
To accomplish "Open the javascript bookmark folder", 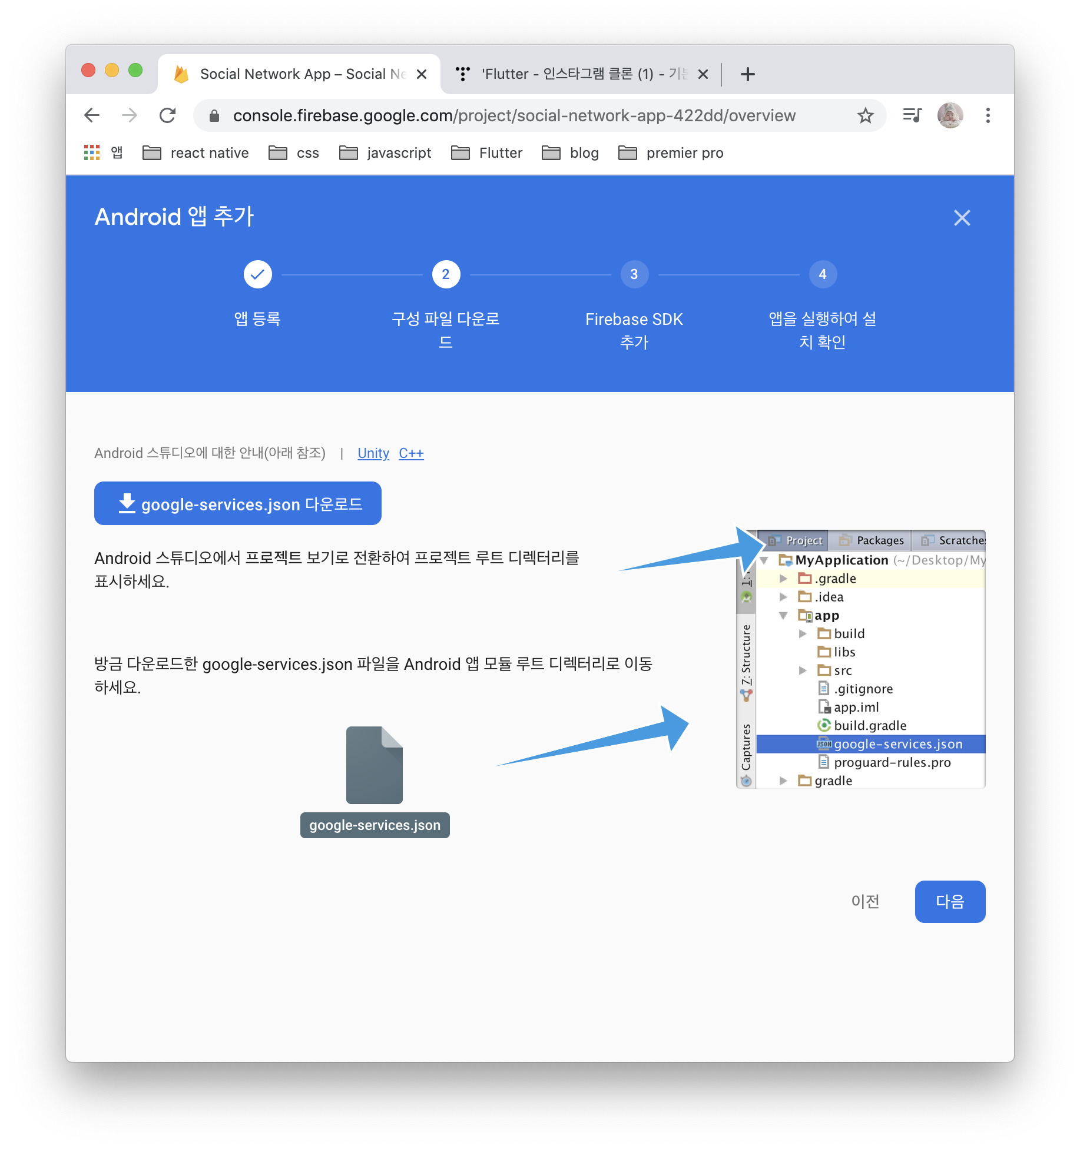I will click(386, 153).
